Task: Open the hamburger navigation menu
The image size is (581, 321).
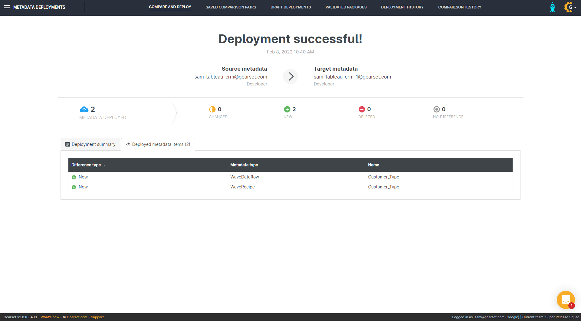Action: (7, 7)
